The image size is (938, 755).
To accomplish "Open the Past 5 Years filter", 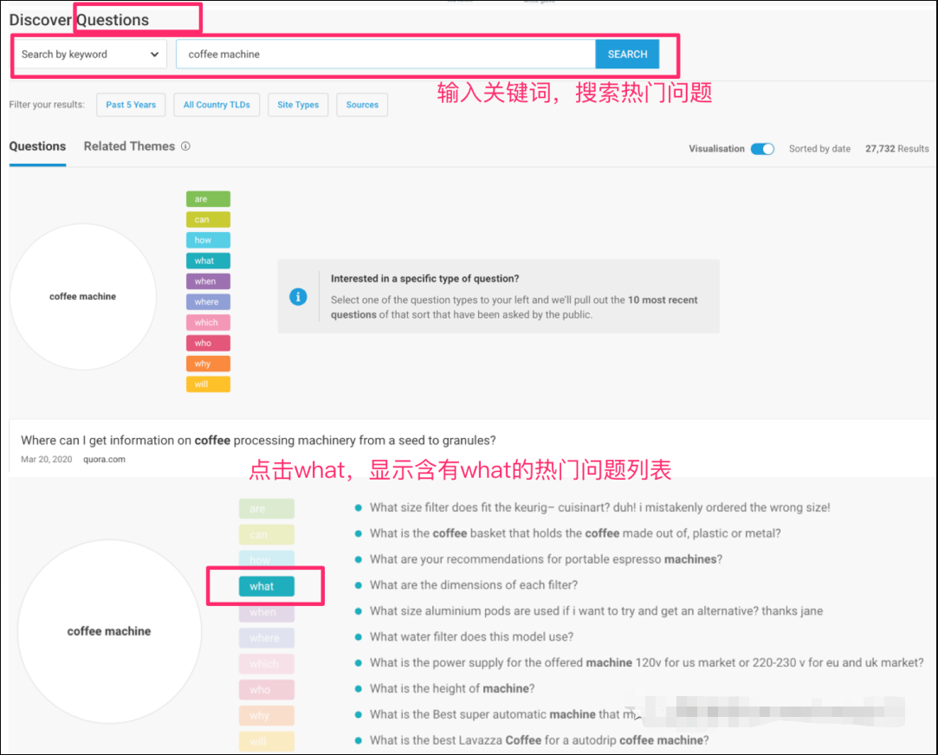I will 131,105.
